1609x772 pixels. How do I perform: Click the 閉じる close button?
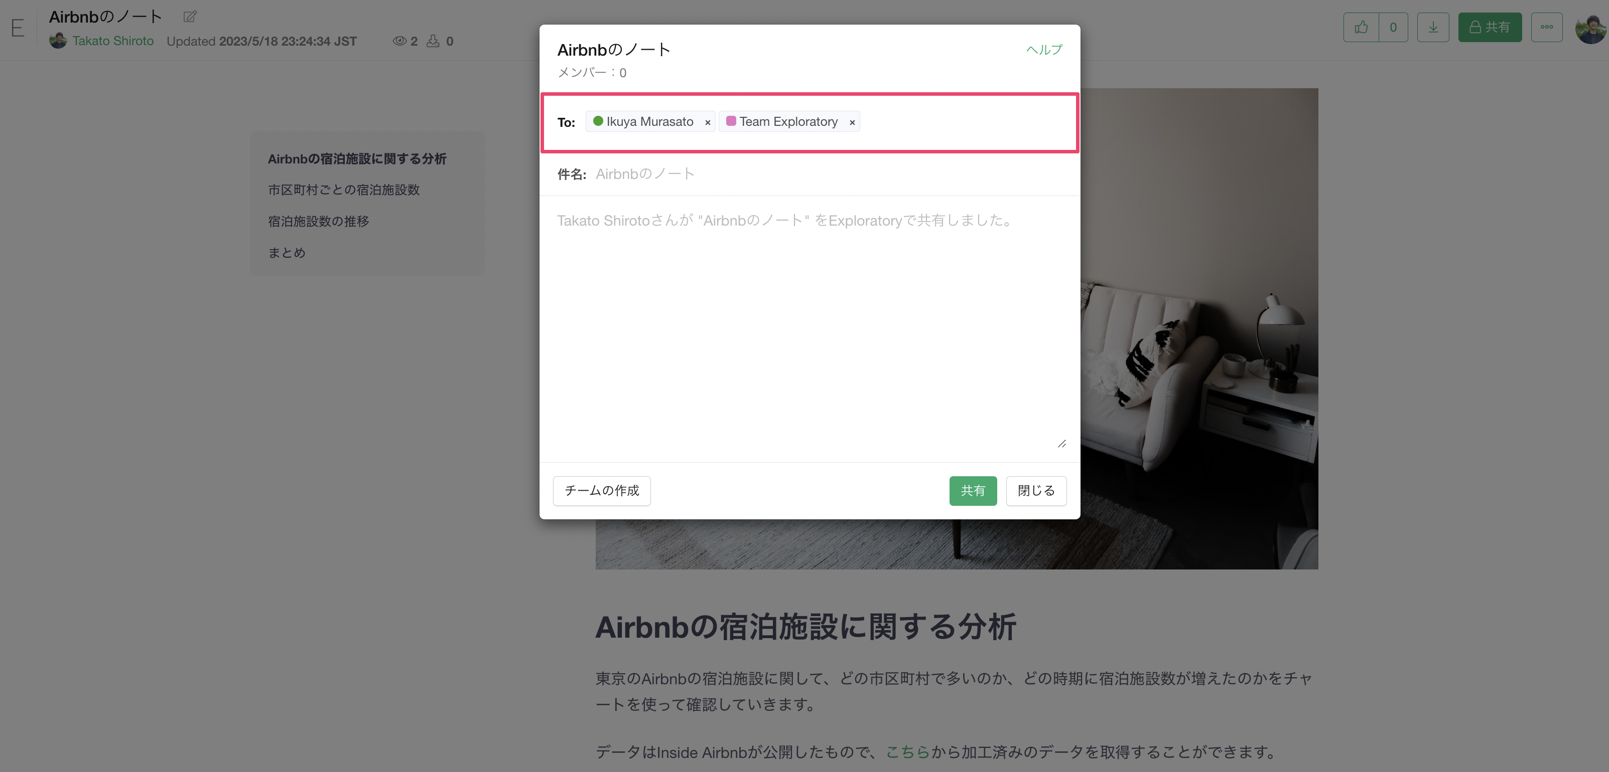(1035, 491)
